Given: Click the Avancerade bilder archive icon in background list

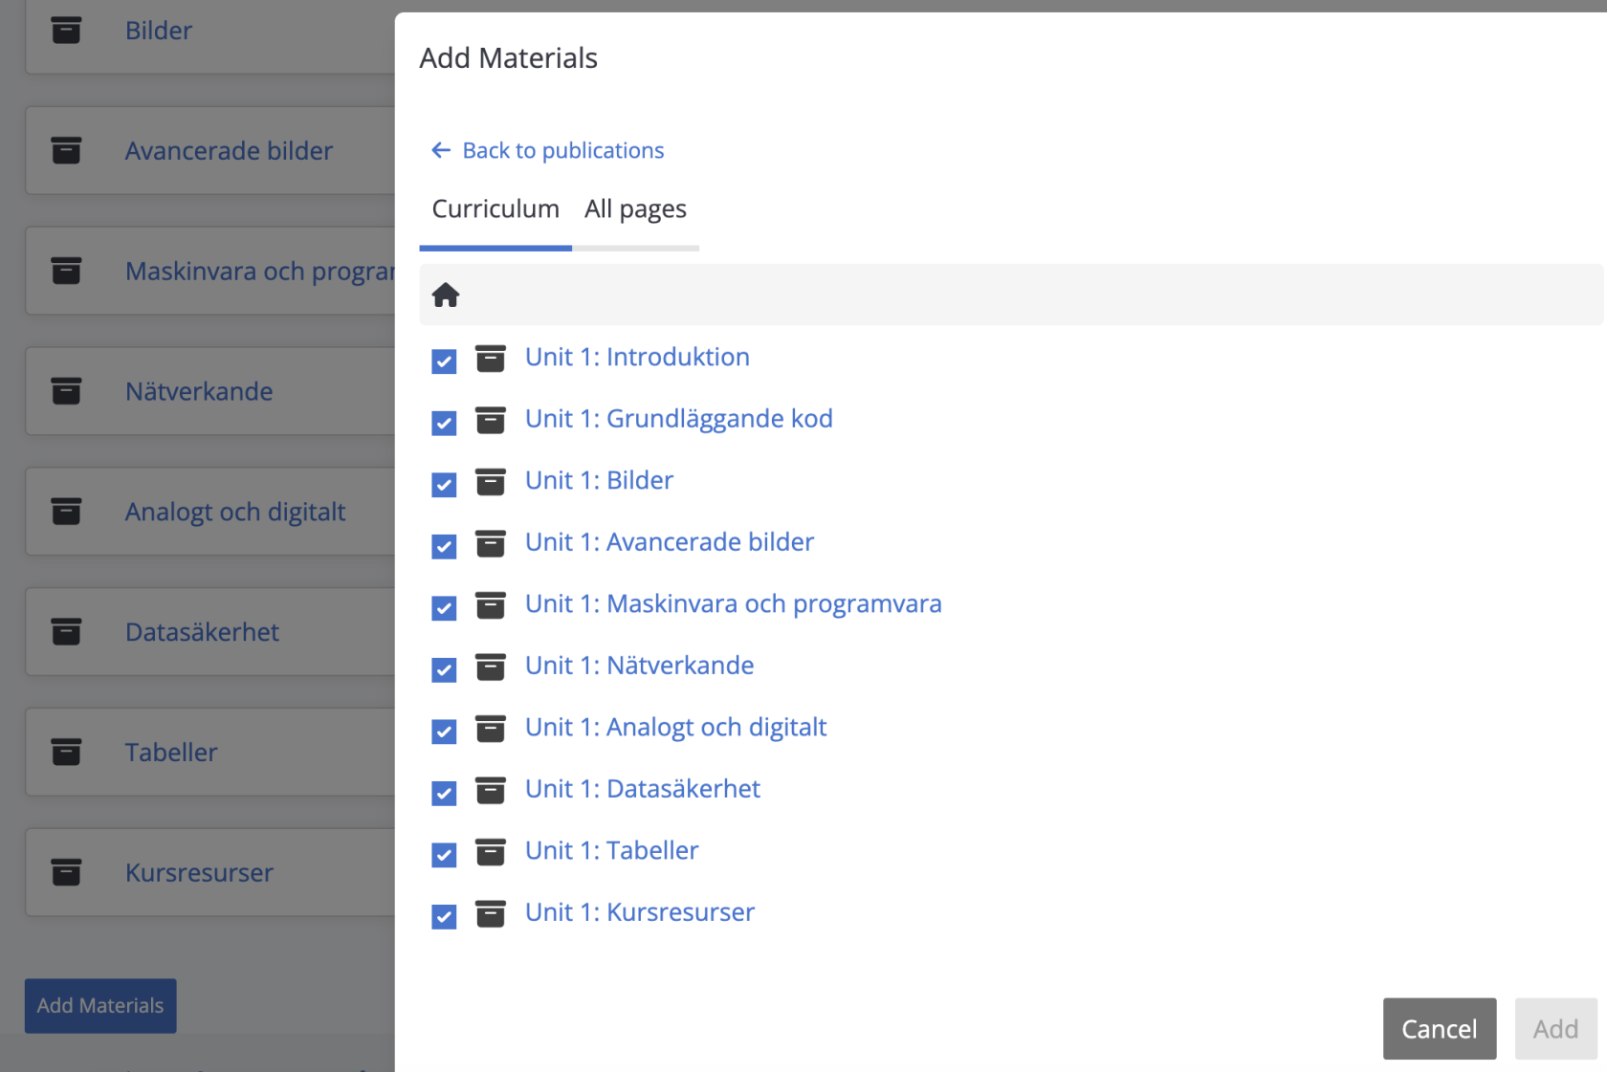Looking at the screenshot, I should (x=66, y=150).
